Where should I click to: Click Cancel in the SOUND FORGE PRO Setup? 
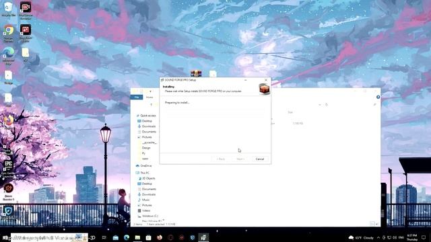click(x=260, y=159)
